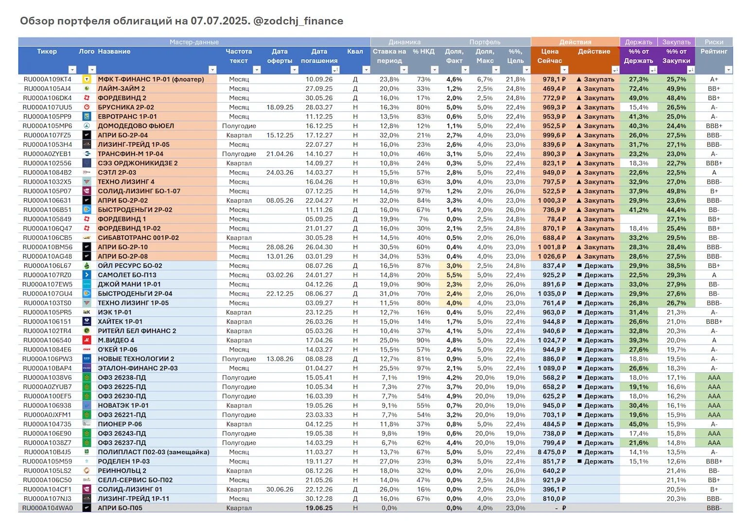
Task: Click the РЕИННОЛЬЦ 2 logo icon
Action: point(87,471)
